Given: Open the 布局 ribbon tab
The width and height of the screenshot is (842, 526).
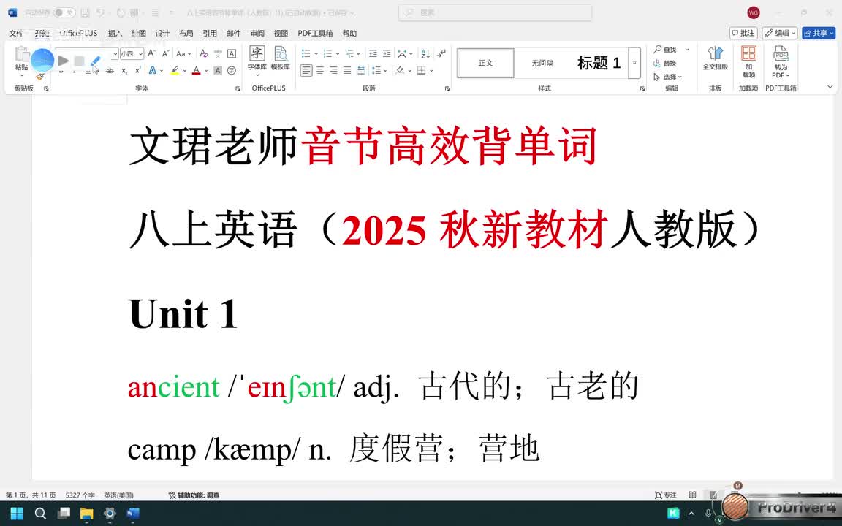Looking at the screenshot, I should coord(186,34).
